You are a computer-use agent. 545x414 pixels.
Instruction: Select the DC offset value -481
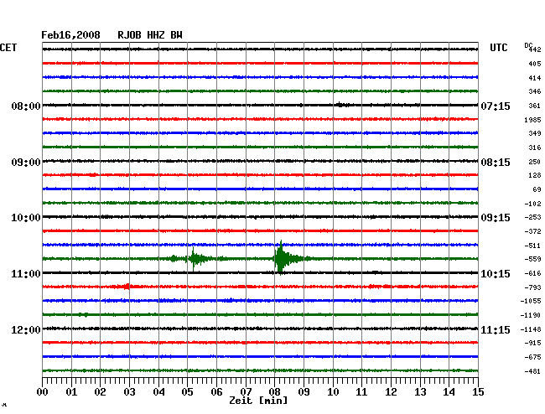pos(532,371)
